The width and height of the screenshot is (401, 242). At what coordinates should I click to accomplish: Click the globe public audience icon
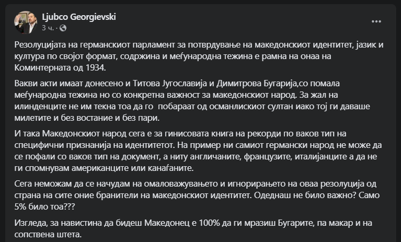64,27
